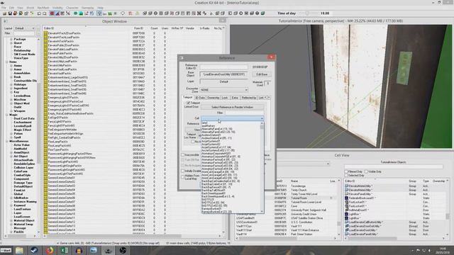
Task: Click the Cell combo box arrow
Action: 262,118
